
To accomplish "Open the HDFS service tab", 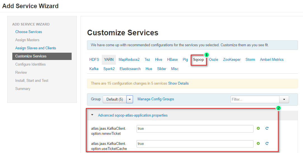I will pyautogui.click(x=94, y=60).
